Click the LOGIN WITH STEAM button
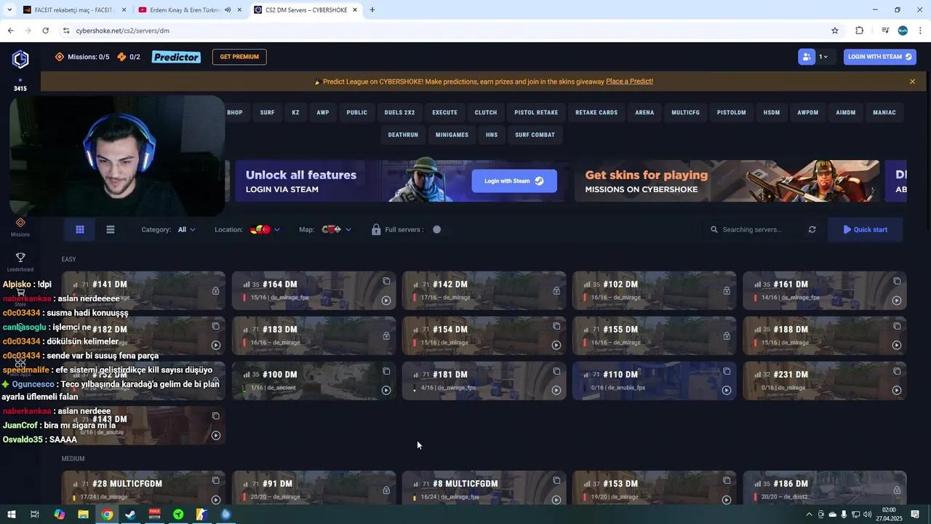The height and width of the screenshot is (524, 931). point(879,56)
